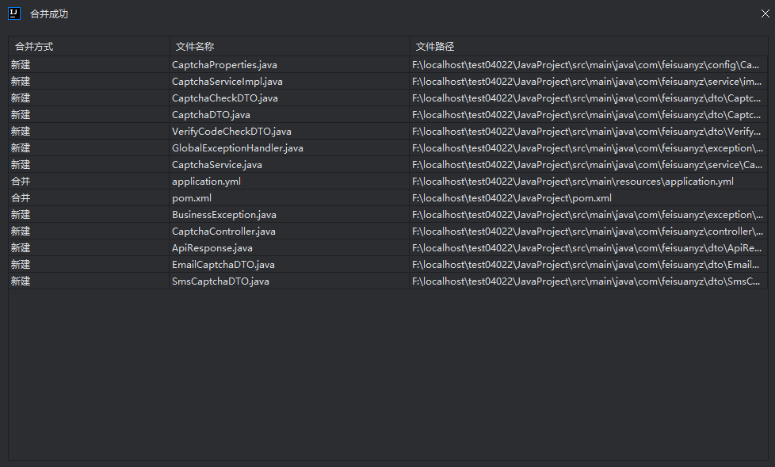This screenshot has width=775, height=467.
Task: Click the file path of pom.xml
Action: coord(512,198)
